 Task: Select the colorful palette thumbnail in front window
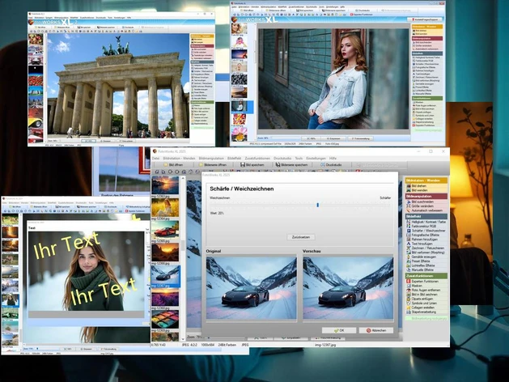pos(165,319)
